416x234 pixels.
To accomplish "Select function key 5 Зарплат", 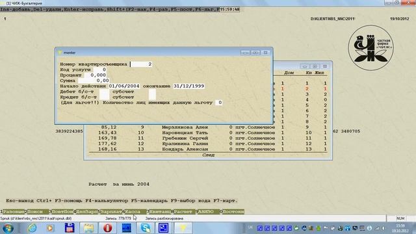I will click(111, 212).
